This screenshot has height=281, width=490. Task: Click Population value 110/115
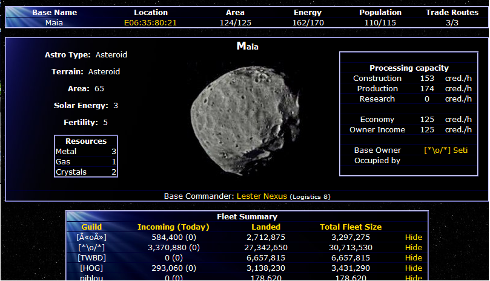point(380,23)
